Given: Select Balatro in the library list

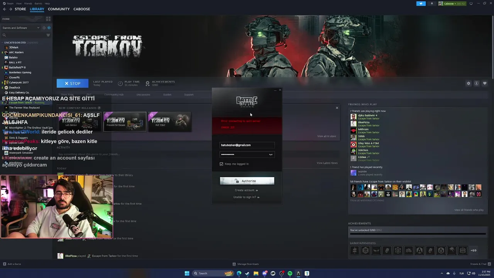Looking at the screenshot, I should [13, 58].
